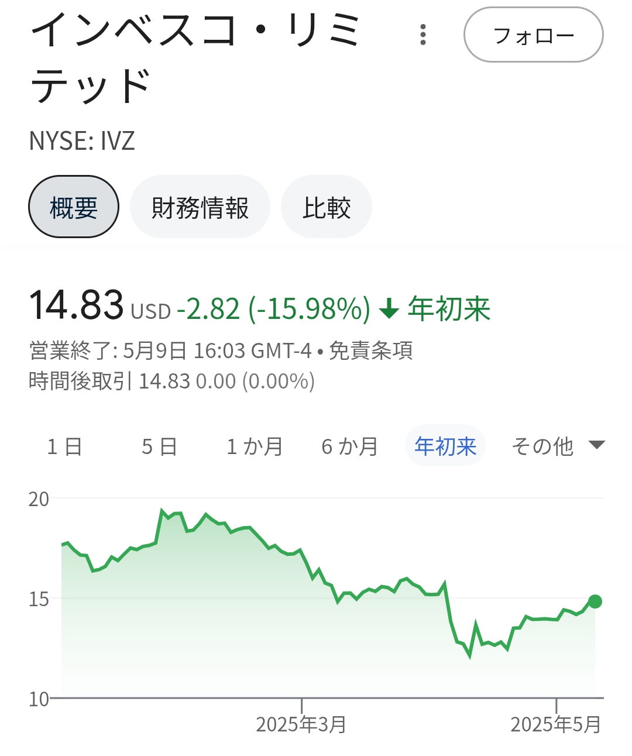The width and height of the screenshot is (632, 756).
Task: Switch to the 財務情報 tab
Action: point(200,207)
